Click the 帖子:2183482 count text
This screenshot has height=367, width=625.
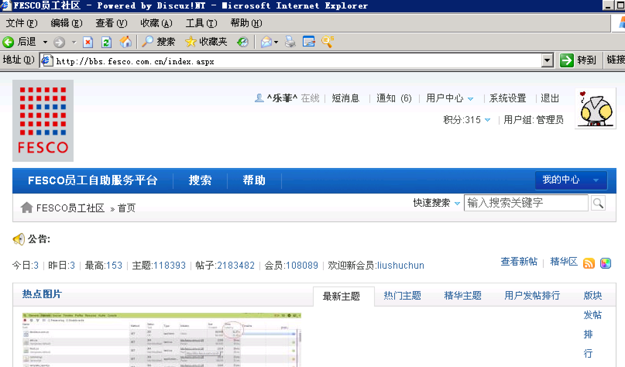point(225,266)
